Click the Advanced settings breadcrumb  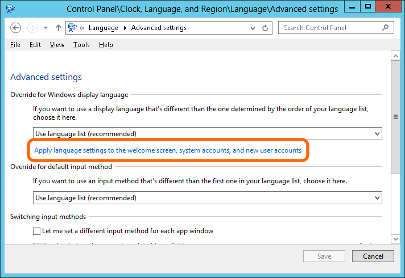pos(159,28)
